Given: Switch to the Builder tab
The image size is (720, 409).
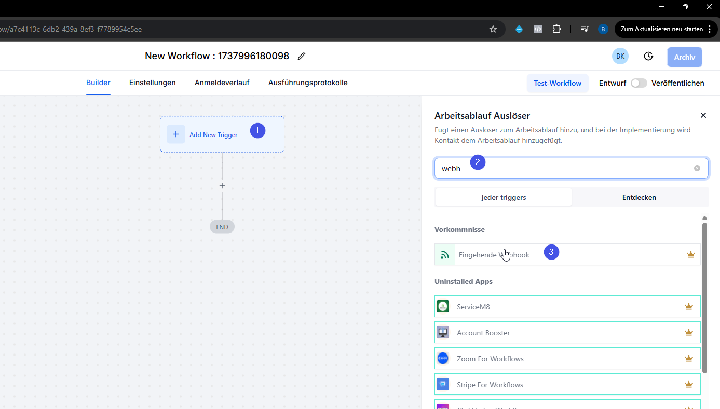Looking at the screenshot, I should [98, 83].
